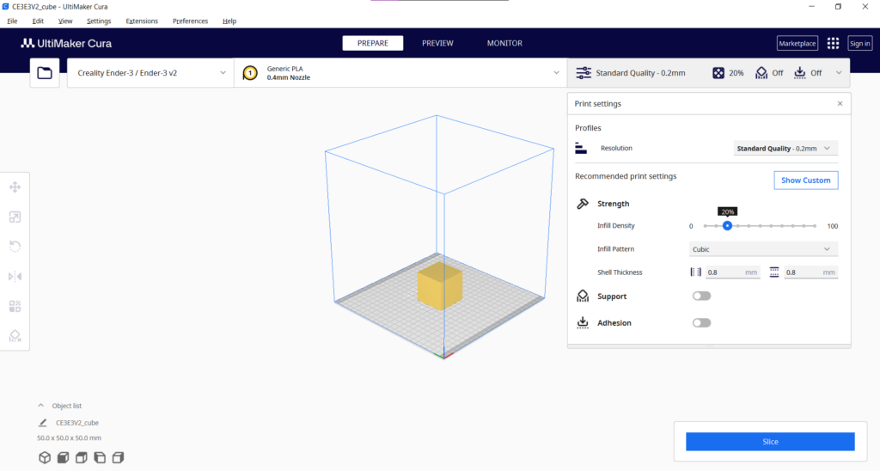Switch to left side view cube icon

point(100,457)
